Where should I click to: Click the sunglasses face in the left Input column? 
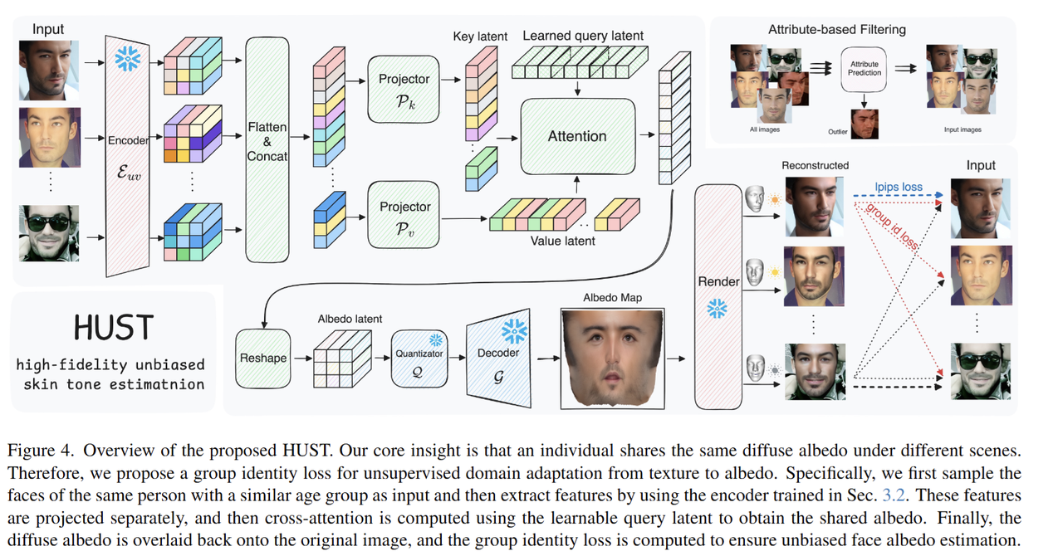49,234
